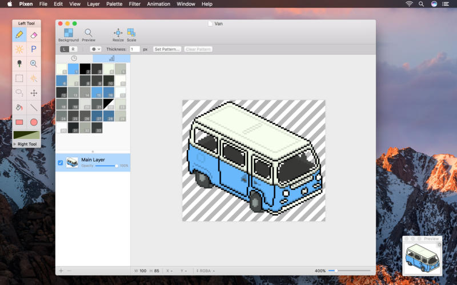The image size is (457, 285).
Task: Switch to the palette frequency chart tab
Action: coord(111,58)
